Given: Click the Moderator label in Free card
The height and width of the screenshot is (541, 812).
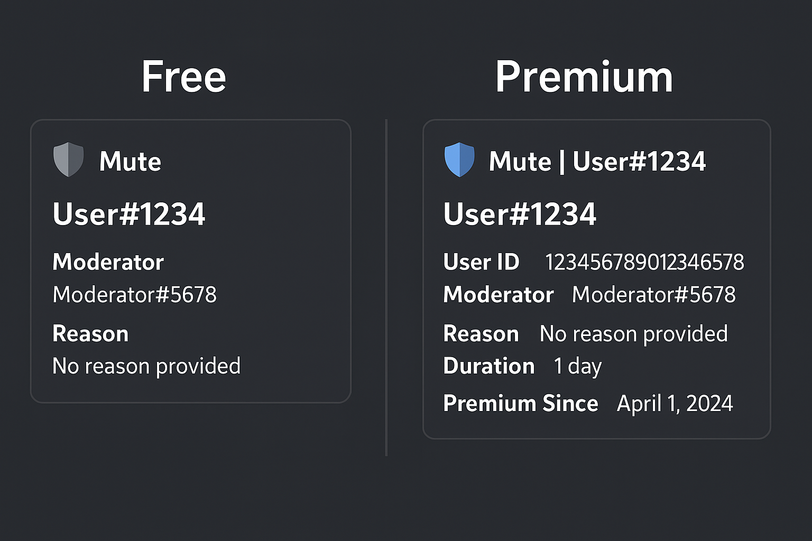Looking at the screenshot, I should (x=108, y=262).
